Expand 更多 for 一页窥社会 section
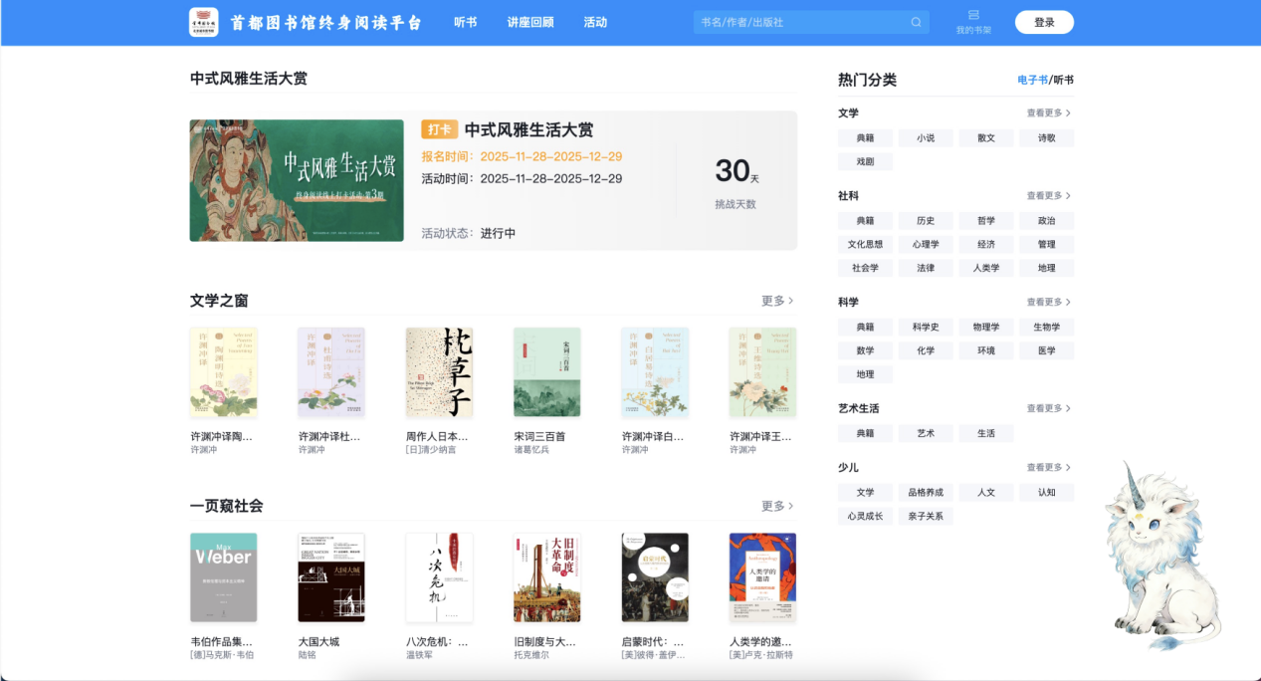 (777, 506)
